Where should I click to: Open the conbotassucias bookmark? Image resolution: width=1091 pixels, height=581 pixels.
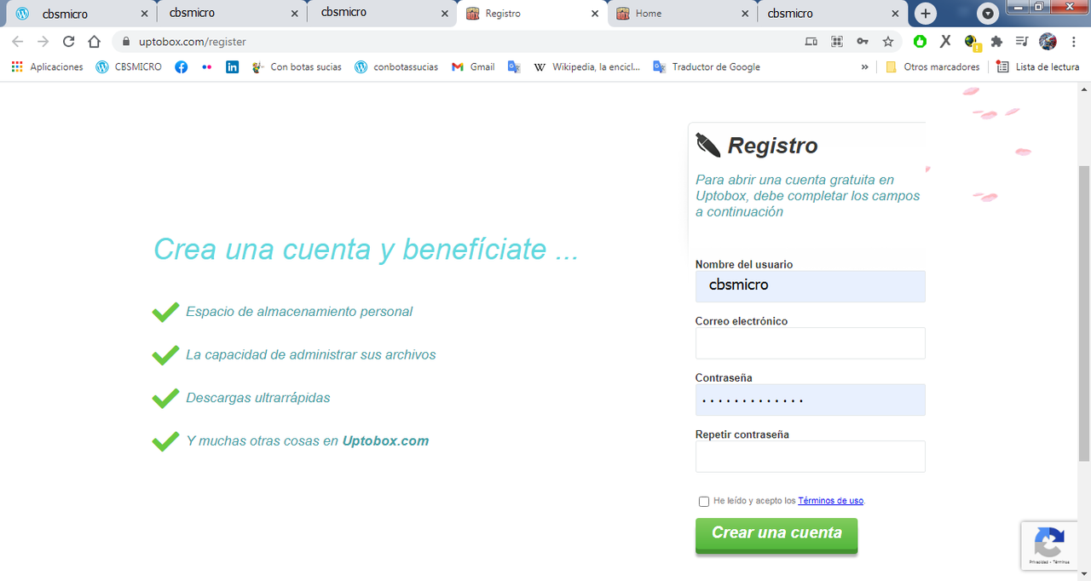pos(396,66)
